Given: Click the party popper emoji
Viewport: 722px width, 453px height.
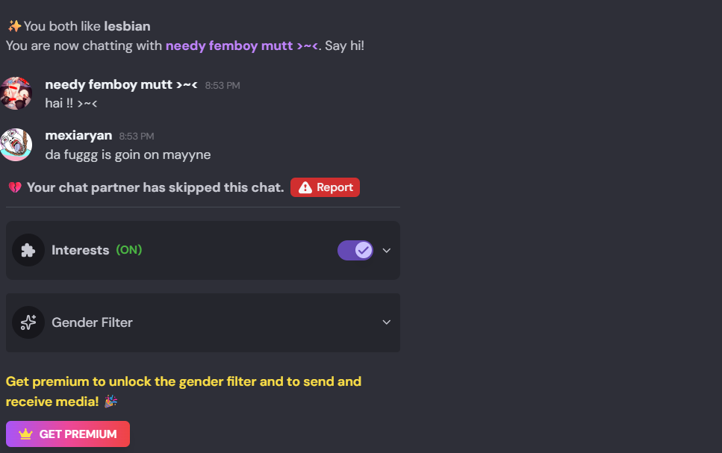Looking at the screenshot, I should coord(111,402).
